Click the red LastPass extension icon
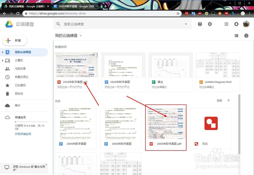 (x=187, y=13)
